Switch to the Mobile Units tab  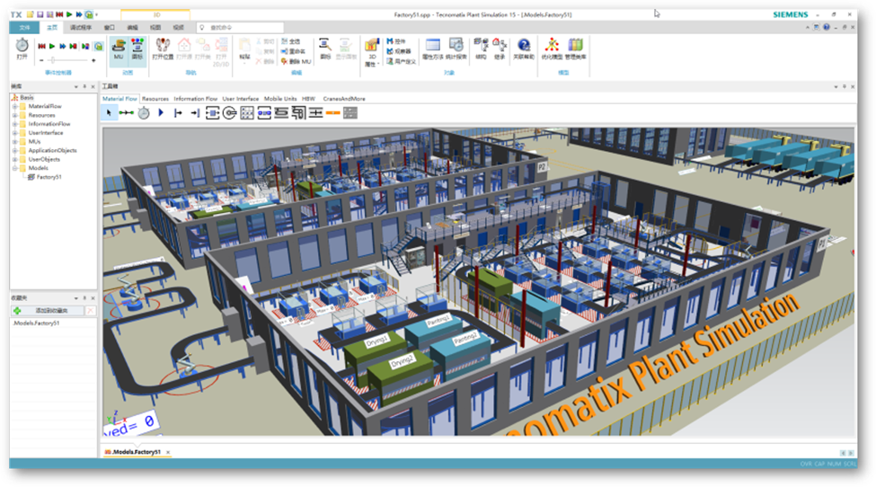(x=280, y=98)
